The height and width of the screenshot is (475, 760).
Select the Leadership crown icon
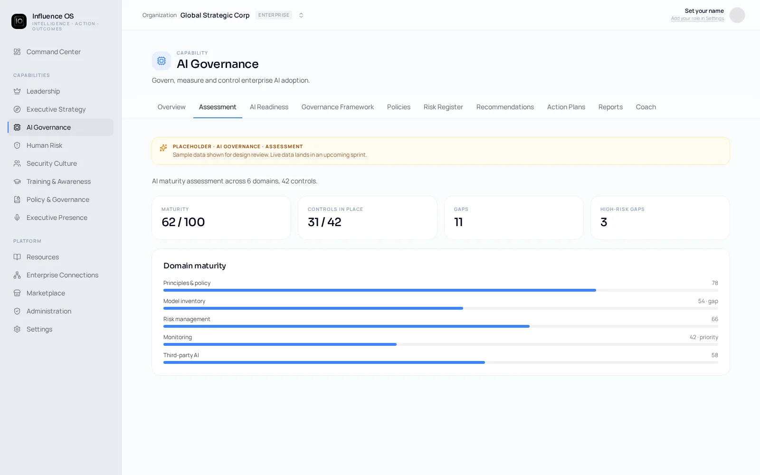(x=17, y=91)
